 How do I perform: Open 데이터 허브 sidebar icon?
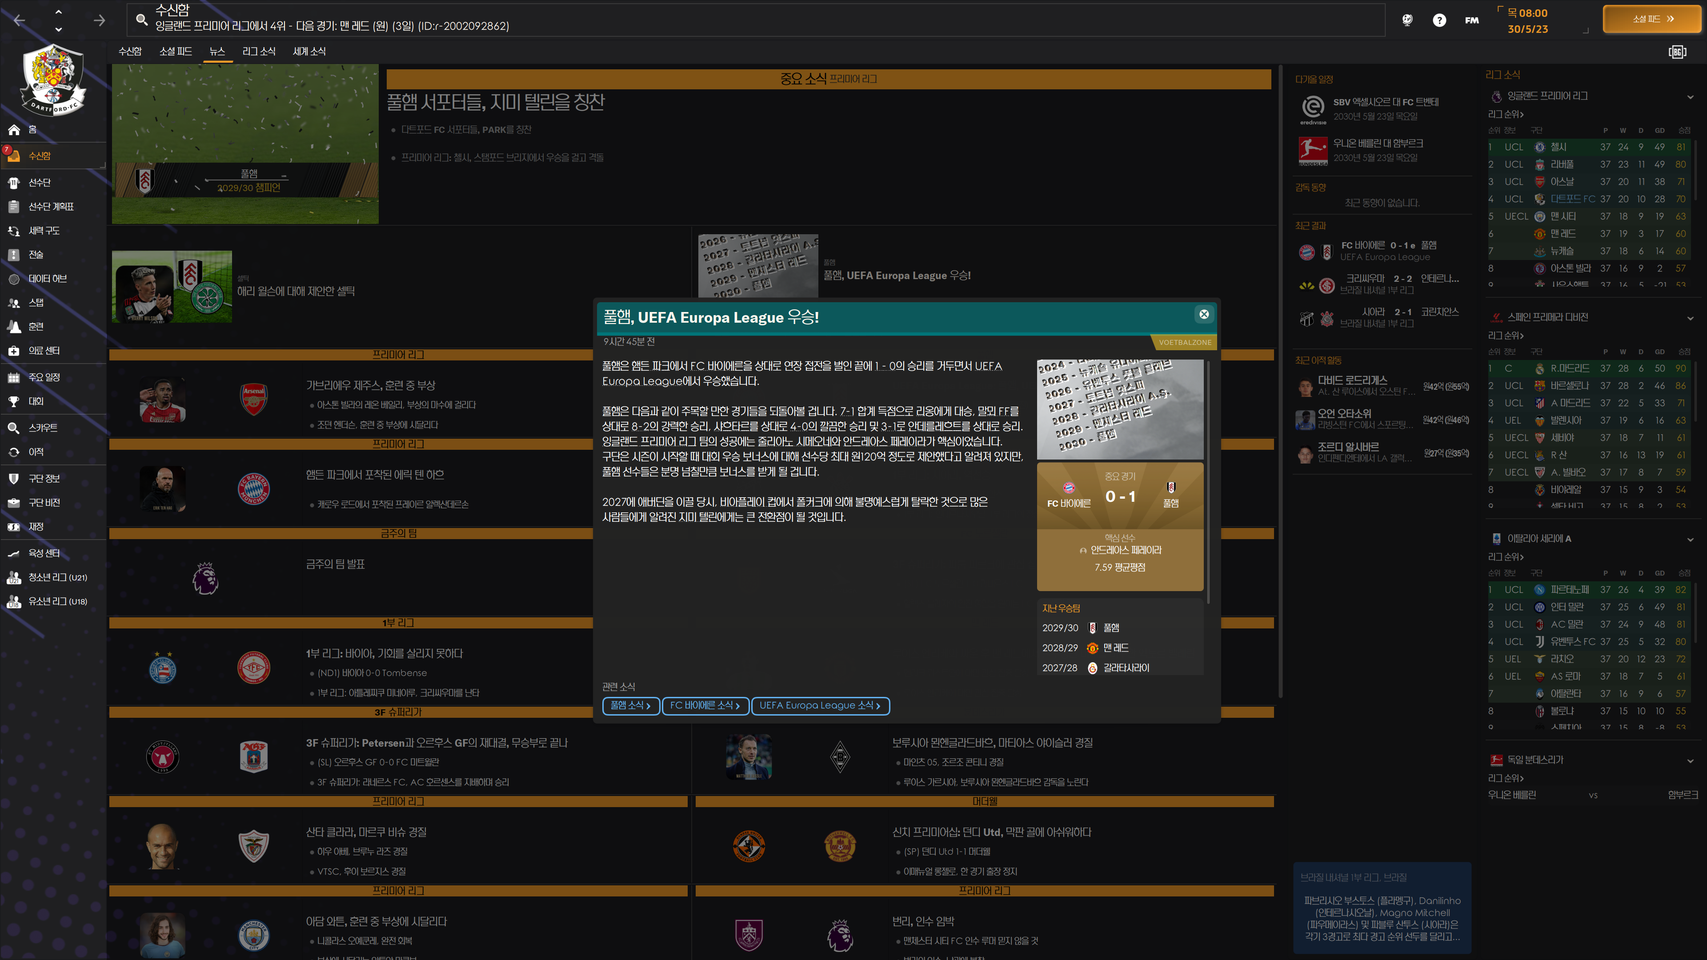coord(14,279)
